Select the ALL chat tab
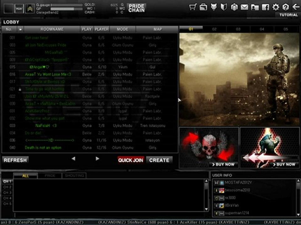301x225 pixels. point(25,176)
